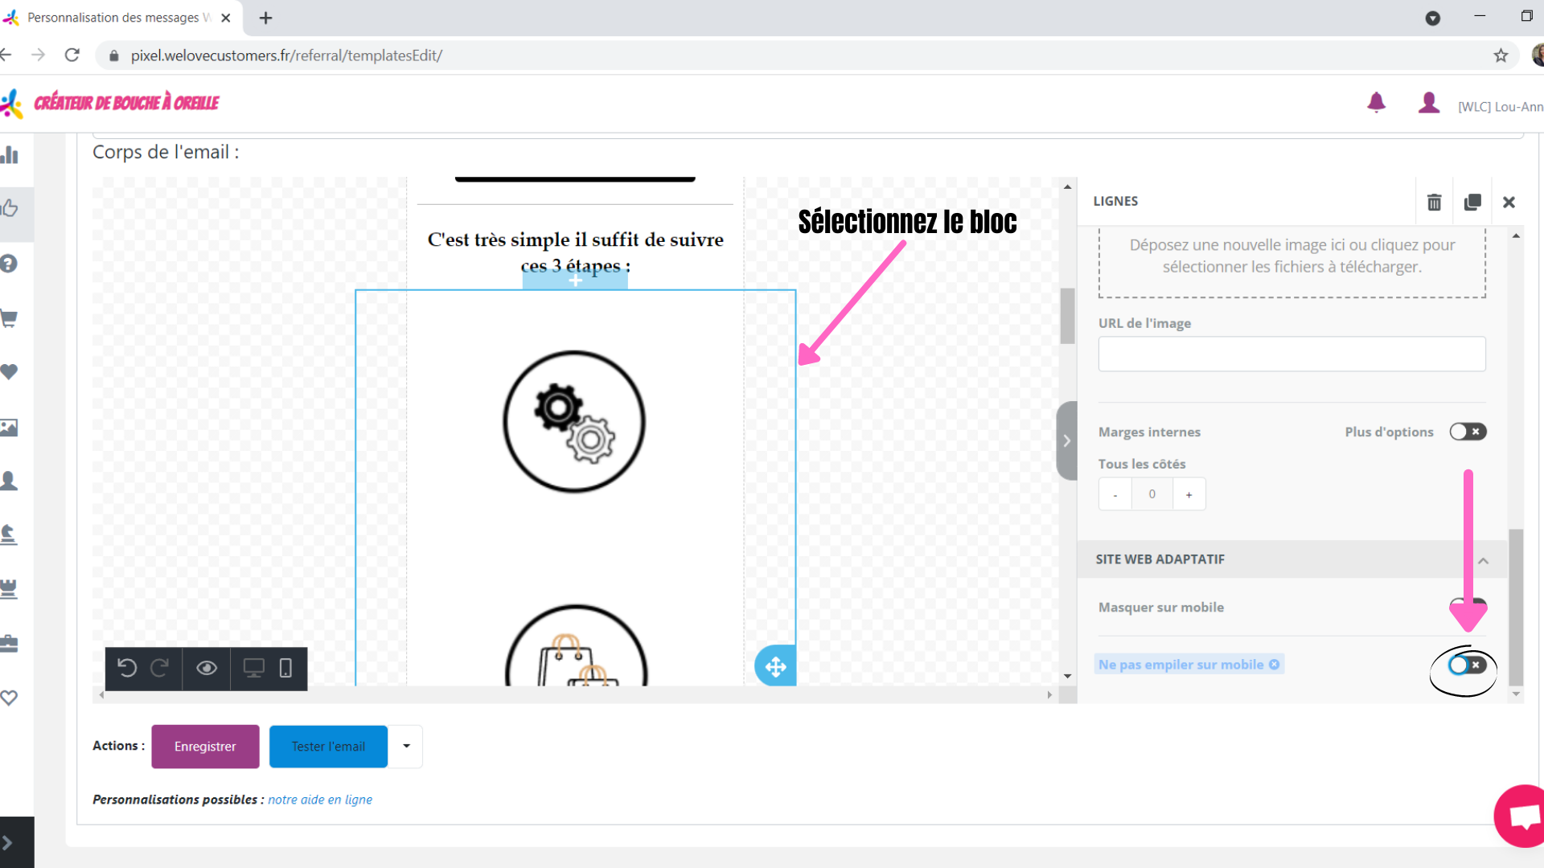1544x868 pixels.
Task: Open the chess knight sidebar item
Action: pos(9,534)
